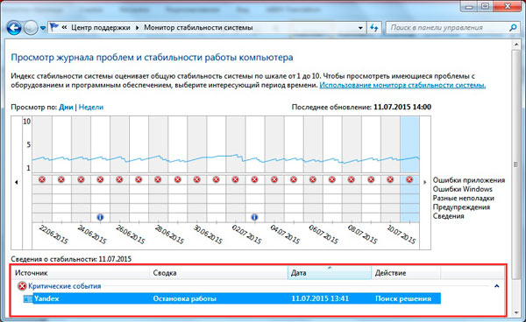The height and width of the screenshot is (322, 526).
Task: Click the magnifier icon in the search box
Action: point(513,28)
